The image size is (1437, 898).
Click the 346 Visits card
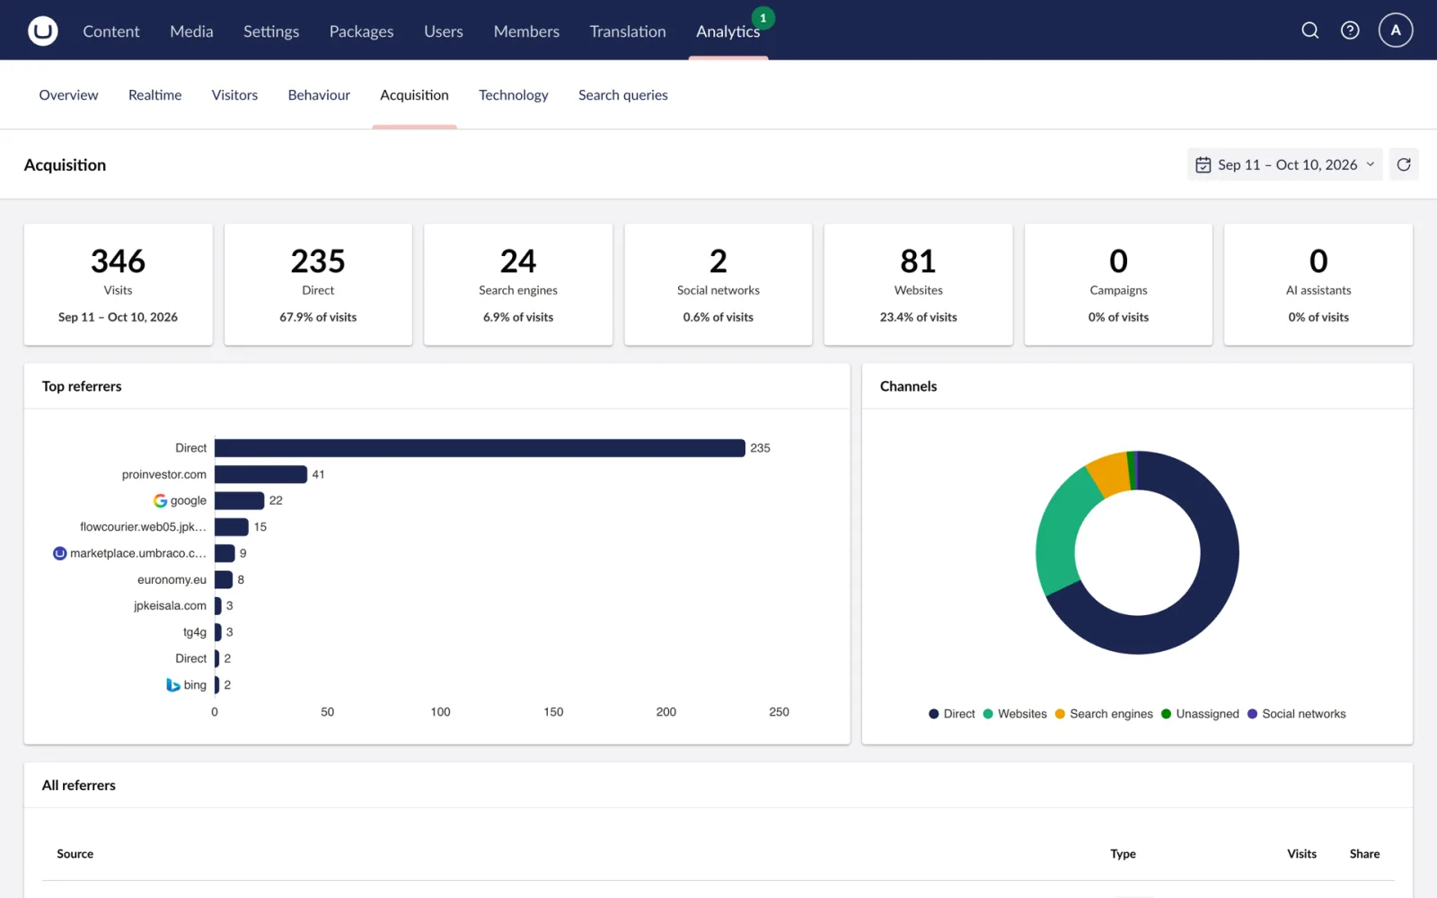tap(118, 285)
